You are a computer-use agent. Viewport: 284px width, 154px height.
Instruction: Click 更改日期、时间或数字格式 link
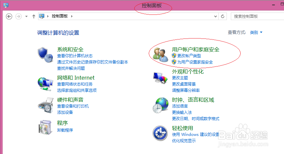pyautogui.click(x=196, y=118)
